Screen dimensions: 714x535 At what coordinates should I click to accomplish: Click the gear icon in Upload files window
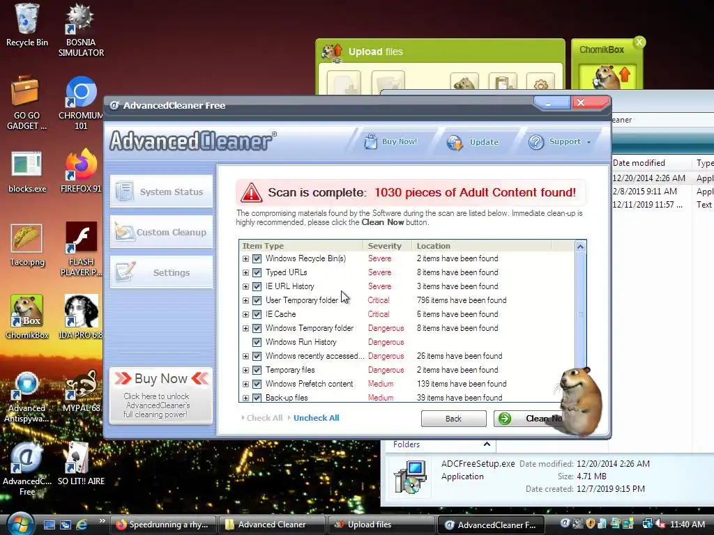tap(540, 84)
